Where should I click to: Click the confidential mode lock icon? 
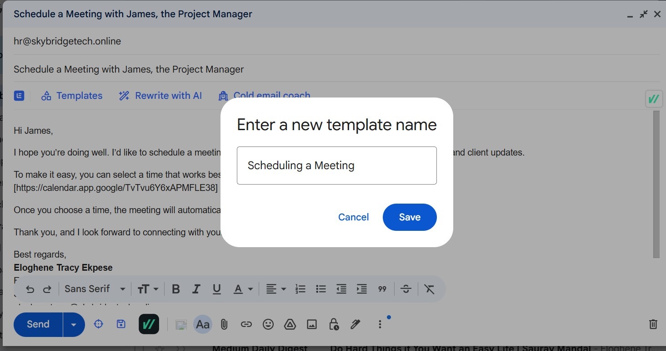(x=334, y=324)
